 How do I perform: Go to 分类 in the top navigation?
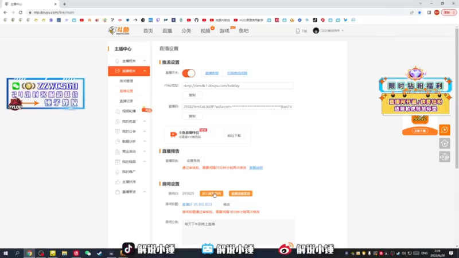click(x=186, y=31)
